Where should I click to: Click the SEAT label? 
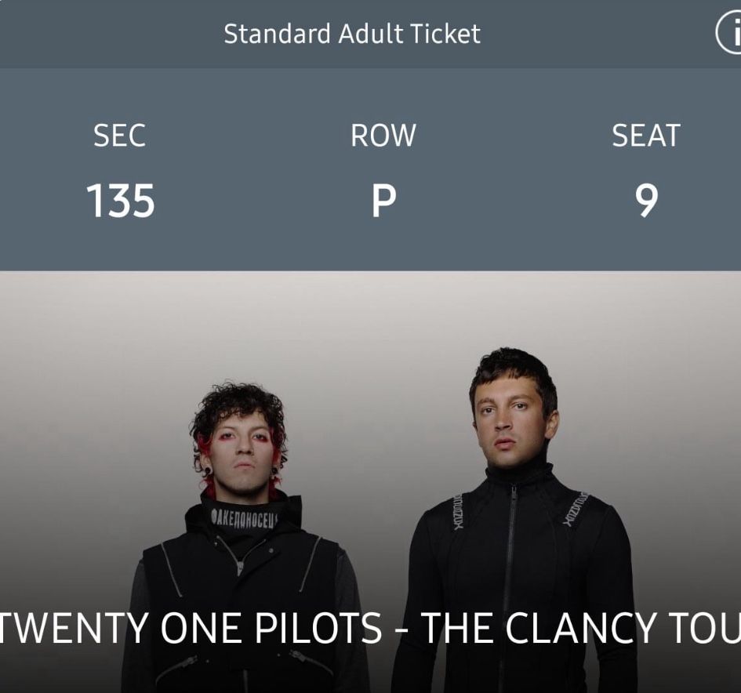pos(645,136)
